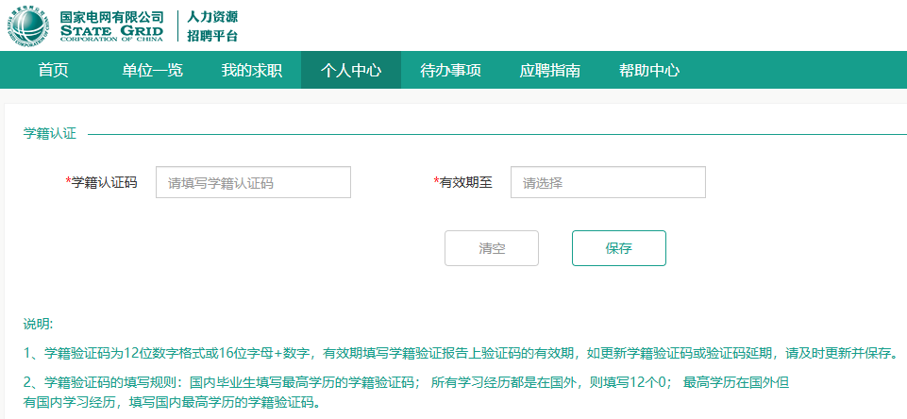
Task: Go to the 首页 home tab
Action: [53, 71]
